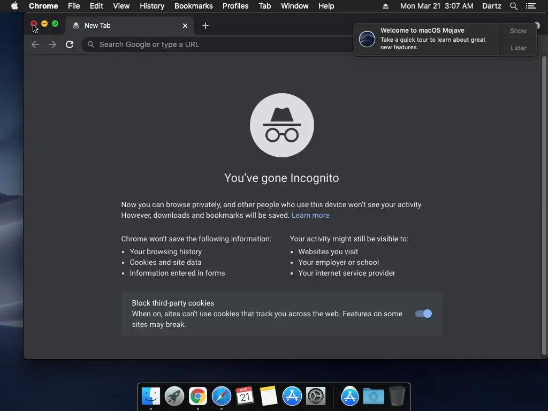548x411 pixels.
Task: Minimize the Chrome window with yellow button
Action: (44, 24)
